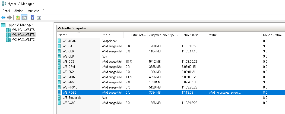Select the WS-HV1.WS.ITS server node
This screenshot has height=114, width=285.
(23, 30)
